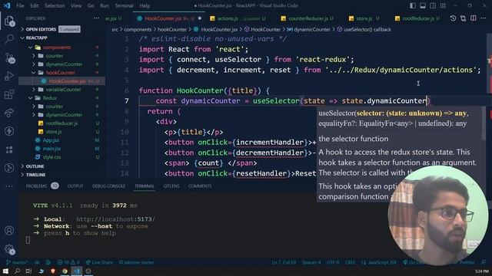Open Windows Start menu
The width and height of the screenshot is (492, 276).
click(x=5, y=271)
